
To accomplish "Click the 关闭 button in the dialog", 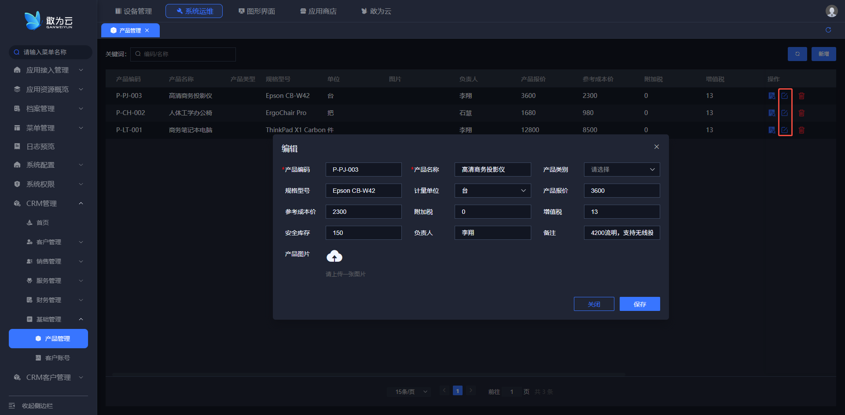I will 594,304.
